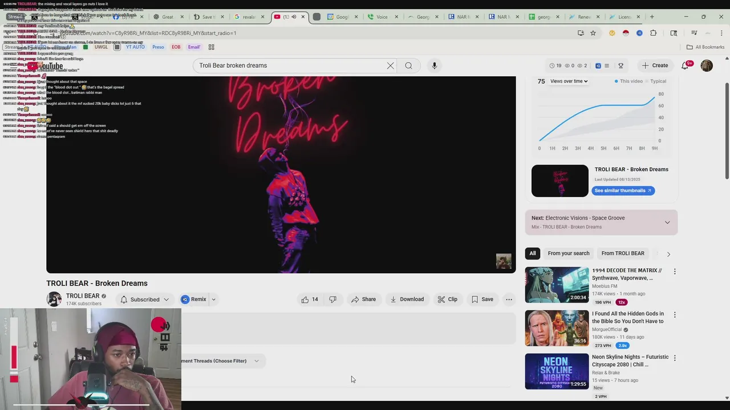Install app icon in address bar
The width and height of the screenshot is (730, 410).
pos(581,33)
